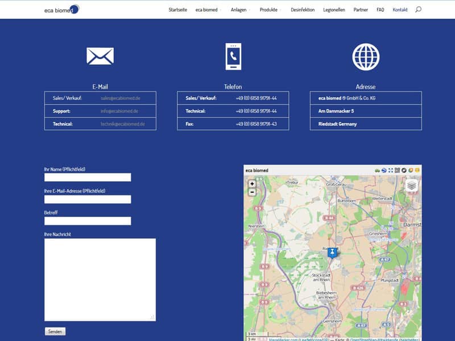This screenshot has height=341, width=455.
Task: Email info@ecabiomed.de support link
Action: coord(119,111)
